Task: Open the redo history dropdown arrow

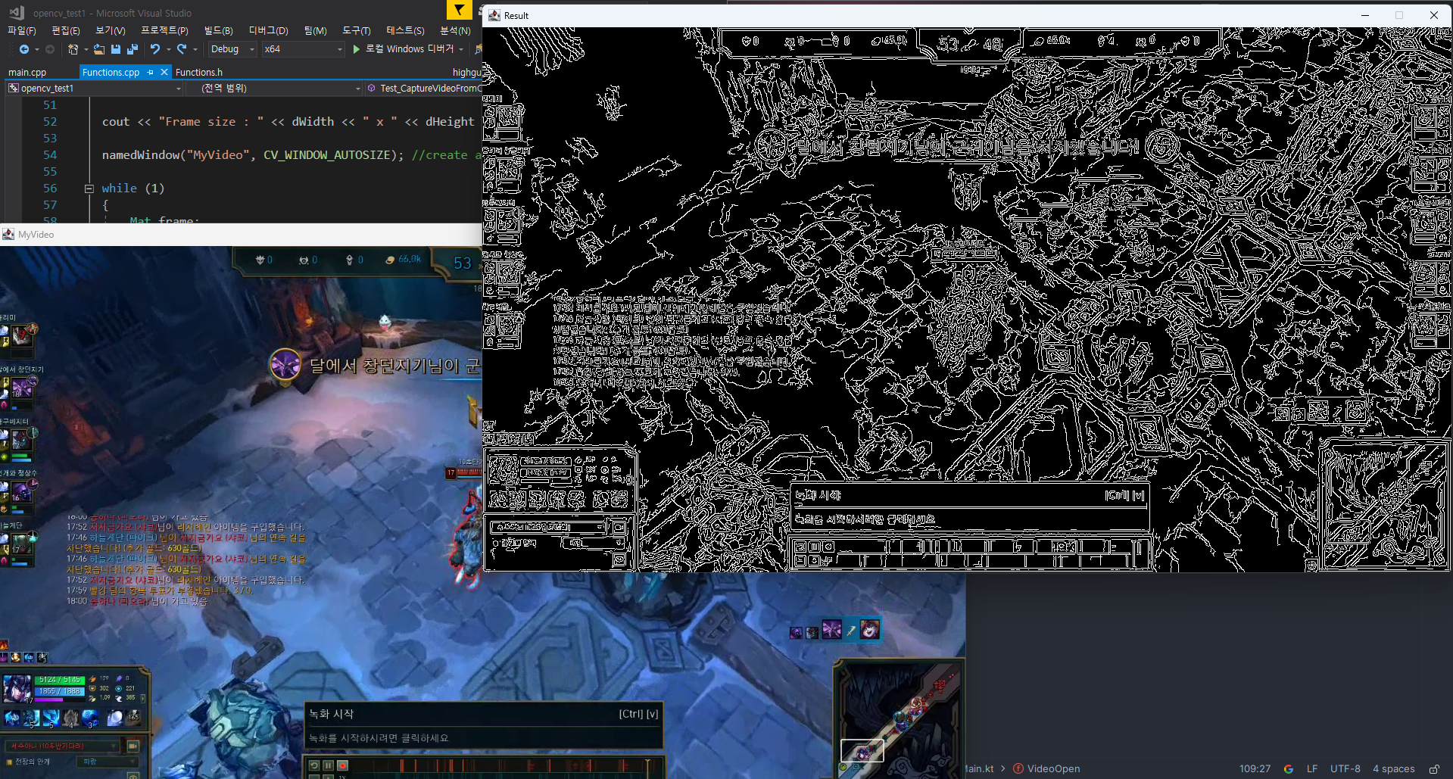Action: pyautogui.click(x=195, y=49)
